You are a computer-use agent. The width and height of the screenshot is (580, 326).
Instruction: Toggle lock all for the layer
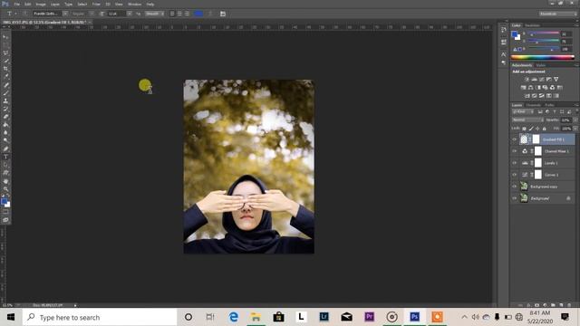(x=544, y=129)
